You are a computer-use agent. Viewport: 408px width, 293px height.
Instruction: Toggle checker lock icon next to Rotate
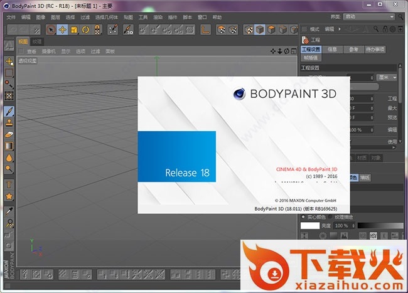point(97,30)
